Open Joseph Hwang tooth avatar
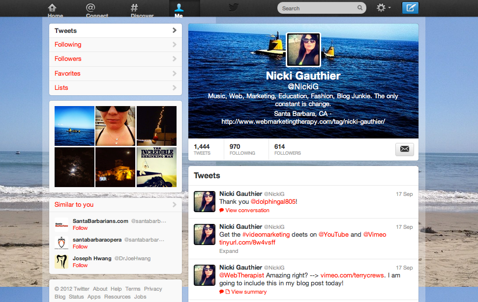Image resolution: width=478 pixels, height=302 pixels. click(x=61, y=262)
